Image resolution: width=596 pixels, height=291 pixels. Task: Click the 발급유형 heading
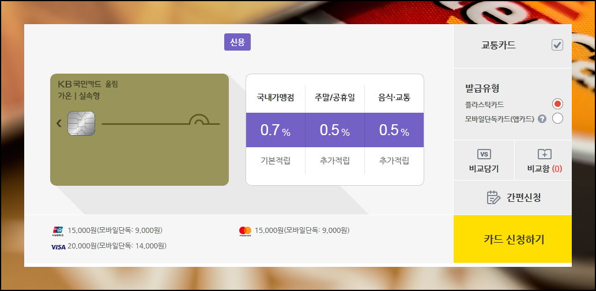(x=482, y=89)
